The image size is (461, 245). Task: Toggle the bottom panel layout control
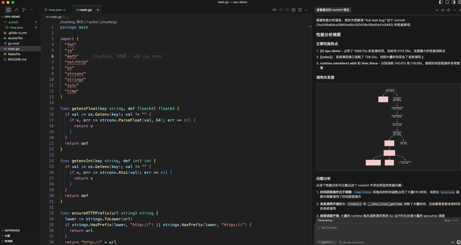tap(447, 2)
